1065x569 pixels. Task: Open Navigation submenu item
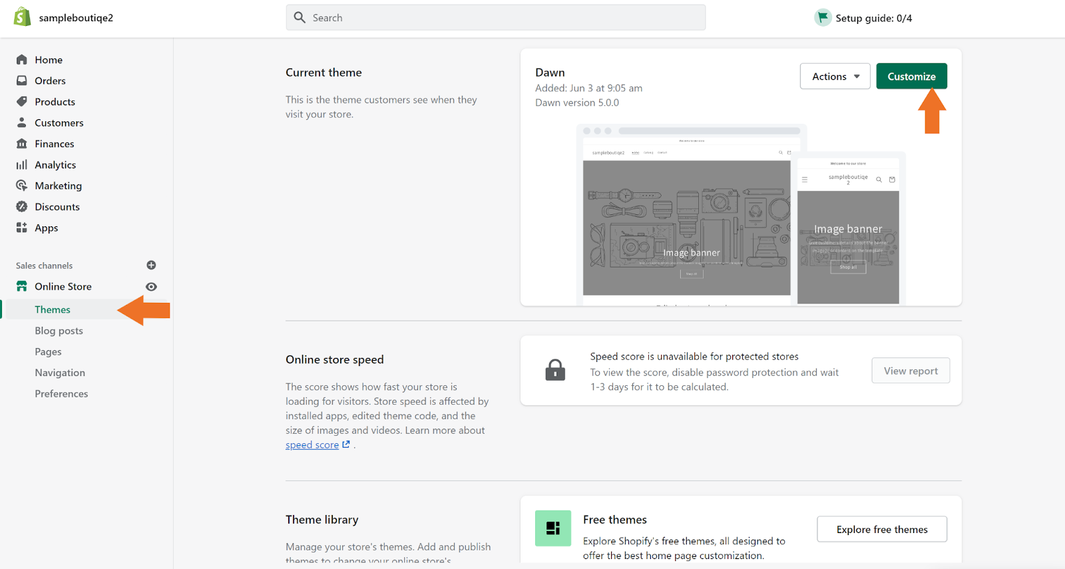pos(60,373)
